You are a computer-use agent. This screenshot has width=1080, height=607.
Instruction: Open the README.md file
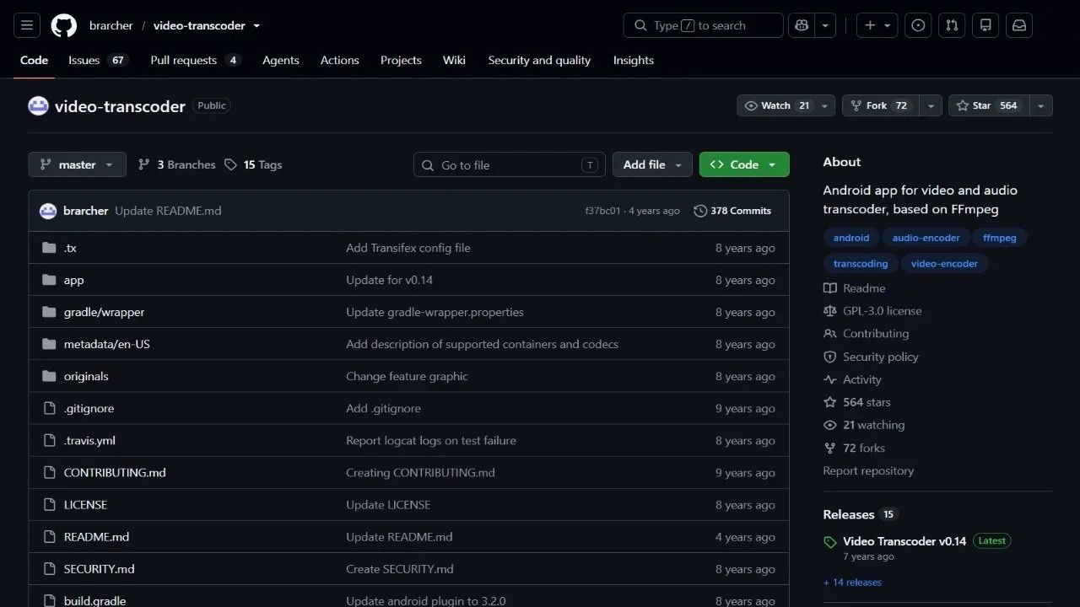click(x=96, y=536)
